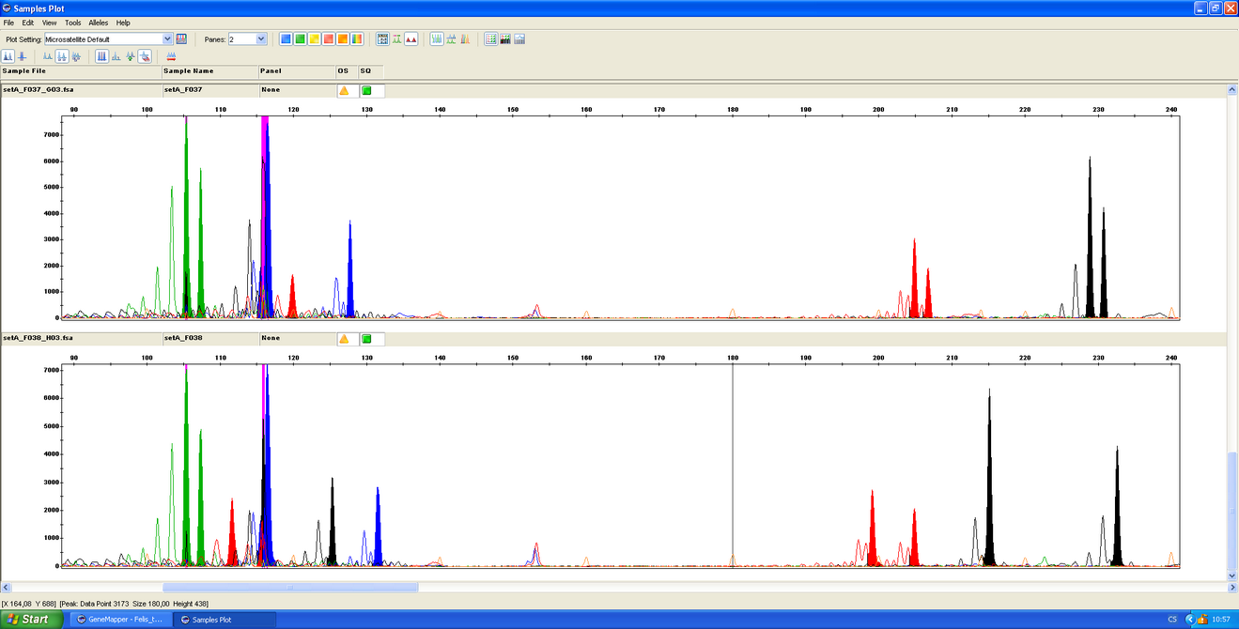Open the Tools menu
This screenshot has width=1239, height=629.
point(72,23)
